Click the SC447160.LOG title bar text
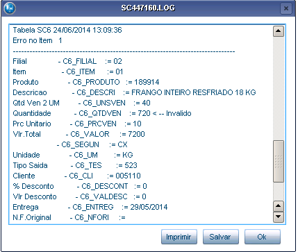 pos(148,8)
